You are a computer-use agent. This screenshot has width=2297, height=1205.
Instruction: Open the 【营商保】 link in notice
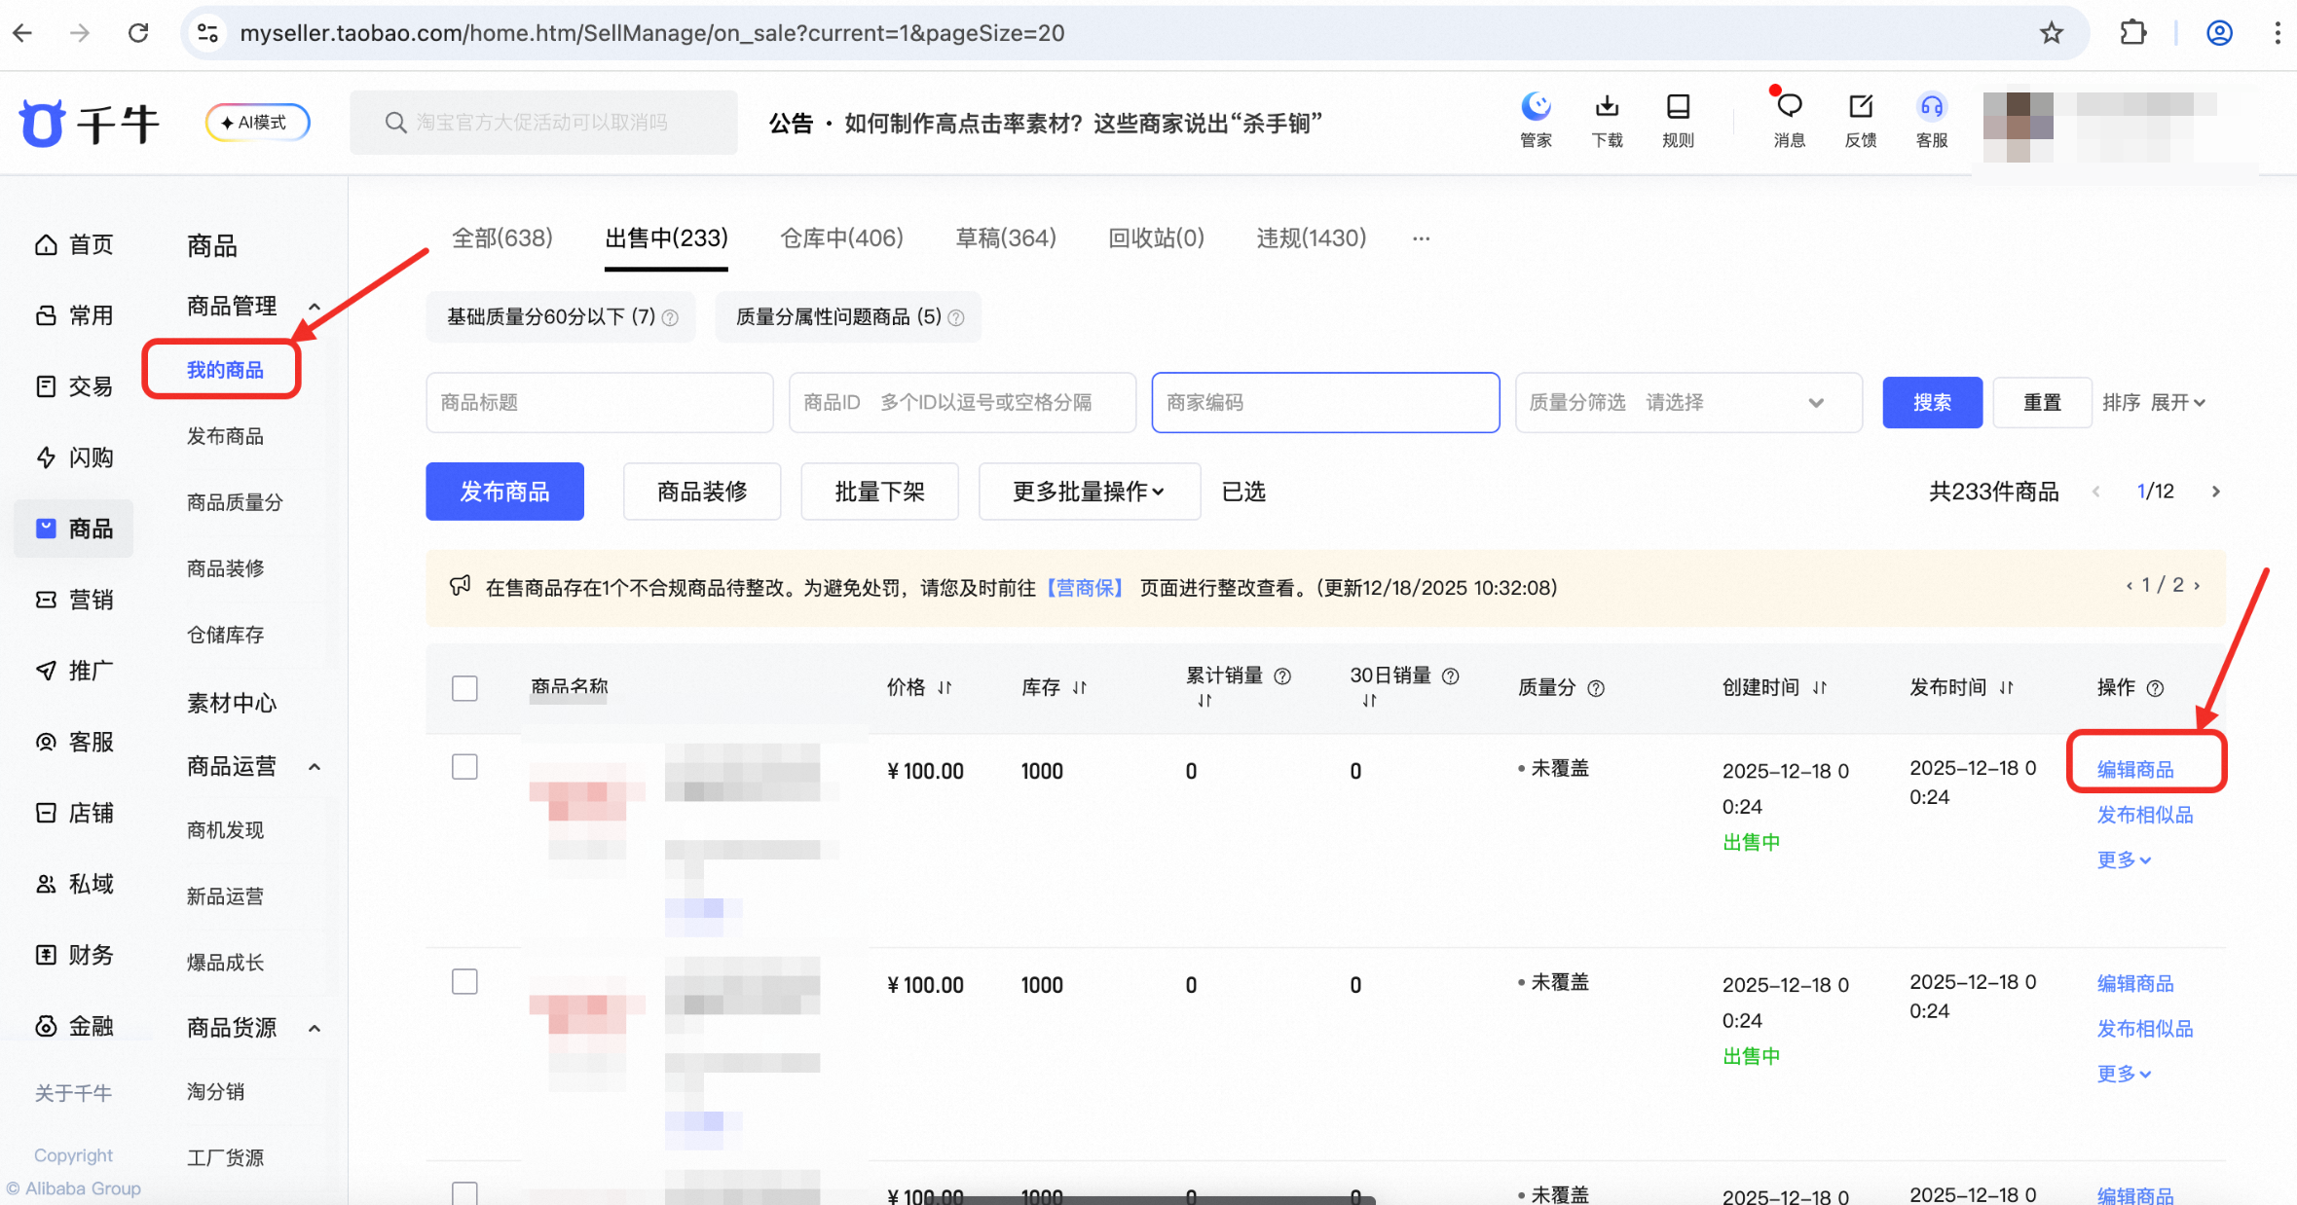[x=1085, y=588]
